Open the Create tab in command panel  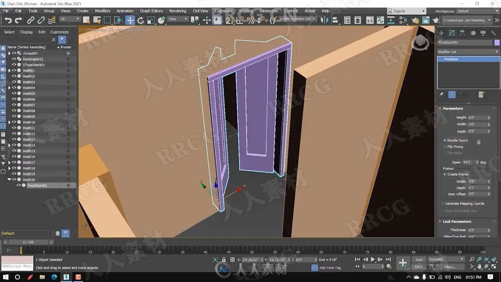coord(441,33)
